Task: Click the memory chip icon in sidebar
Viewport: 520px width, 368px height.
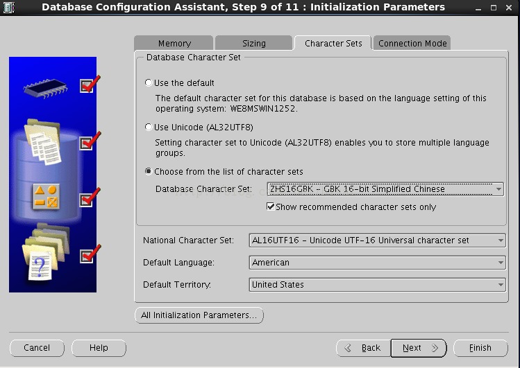Action: 45,88
